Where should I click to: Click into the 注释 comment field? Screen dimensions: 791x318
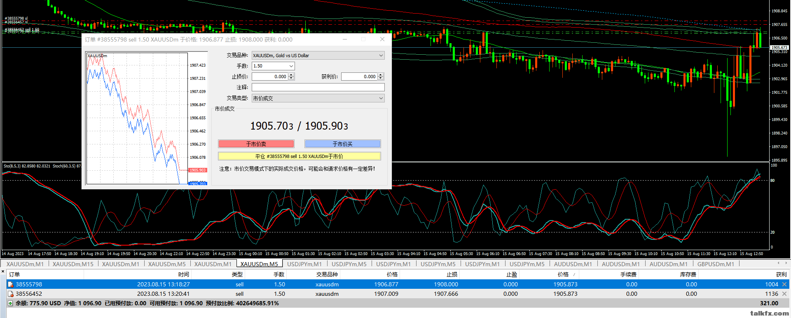click(318, 87)
